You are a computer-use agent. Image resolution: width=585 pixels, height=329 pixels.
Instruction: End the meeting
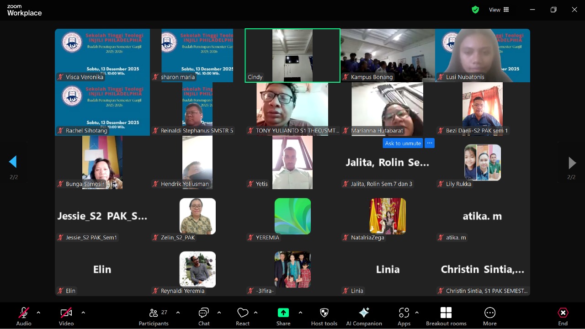pos(563,316)
